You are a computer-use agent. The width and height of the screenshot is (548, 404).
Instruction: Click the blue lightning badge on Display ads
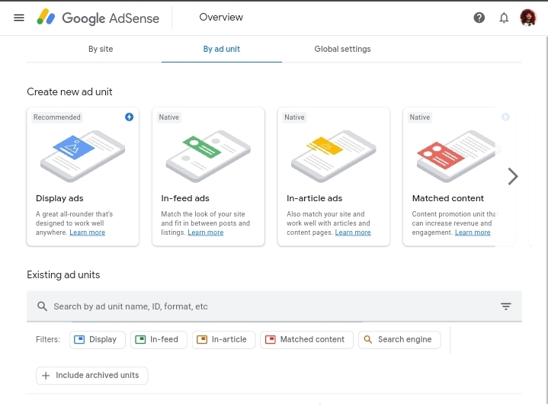point(129,117)
